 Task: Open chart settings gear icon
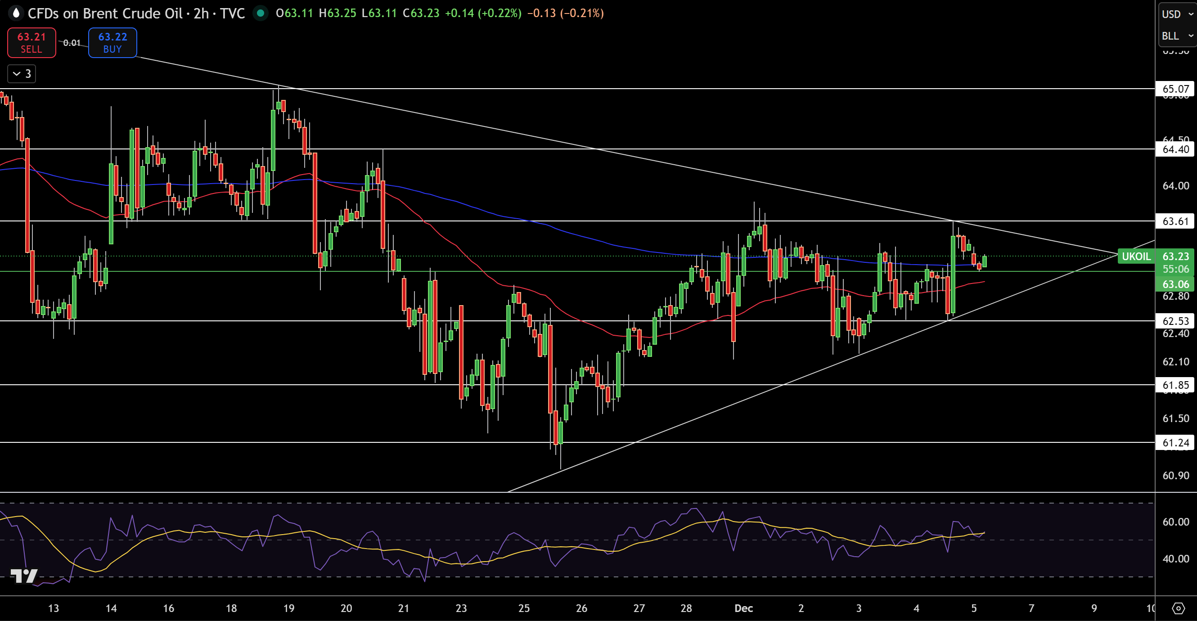point(1178,608)
